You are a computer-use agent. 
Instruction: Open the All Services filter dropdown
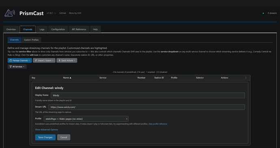point(17,67)
